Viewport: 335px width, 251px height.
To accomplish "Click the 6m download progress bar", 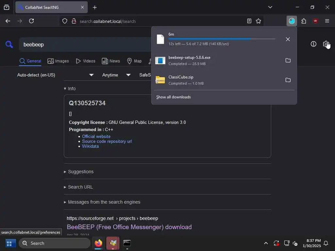I will [x=222, y=39].
